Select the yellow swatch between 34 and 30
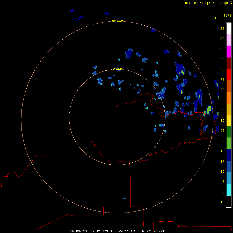 pyautogui.click(x=229, y=121)
